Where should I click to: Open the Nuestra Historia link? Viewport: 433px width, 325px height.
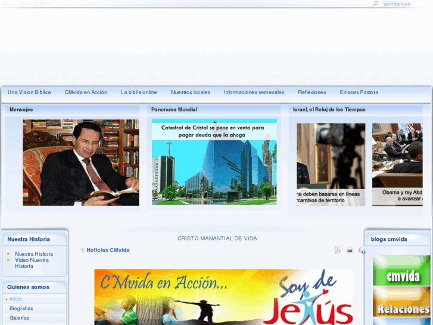point(34,254)
